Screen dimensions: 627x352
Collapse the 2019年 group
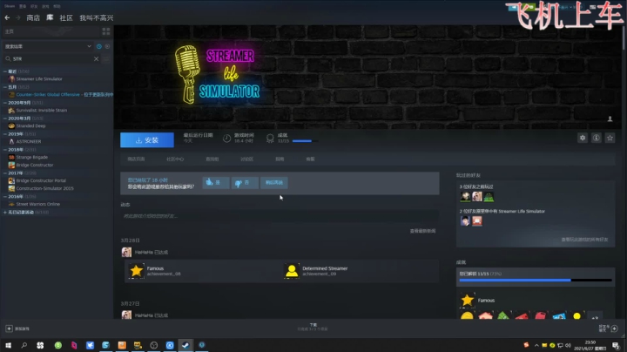[x=5, y=133]
